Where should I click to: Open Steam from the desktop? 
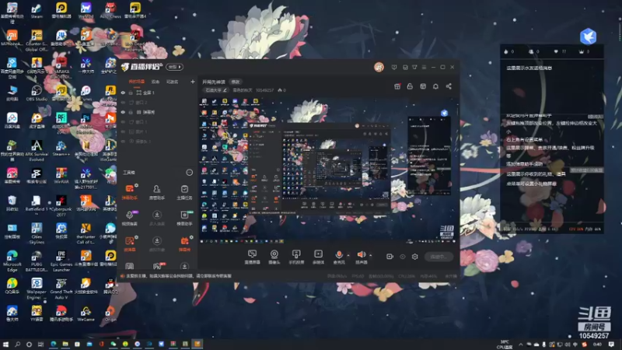(37, 11)
